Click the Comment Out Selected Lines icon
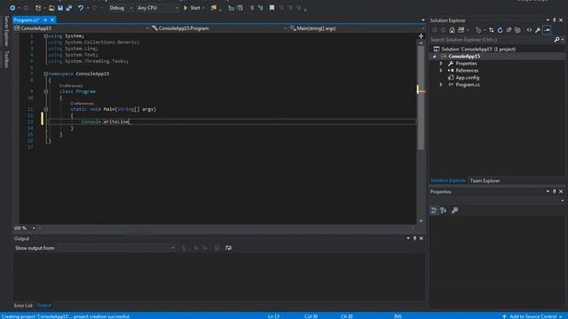568x319 pixels. [x=252, y=8]
